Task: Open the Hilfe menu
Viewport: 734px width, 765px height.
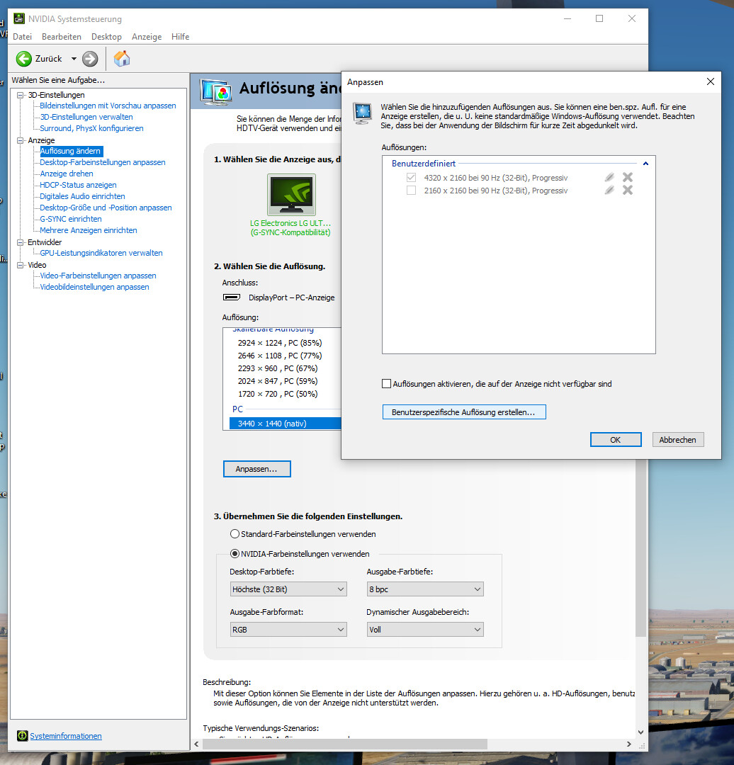Action: click(180, 37)
